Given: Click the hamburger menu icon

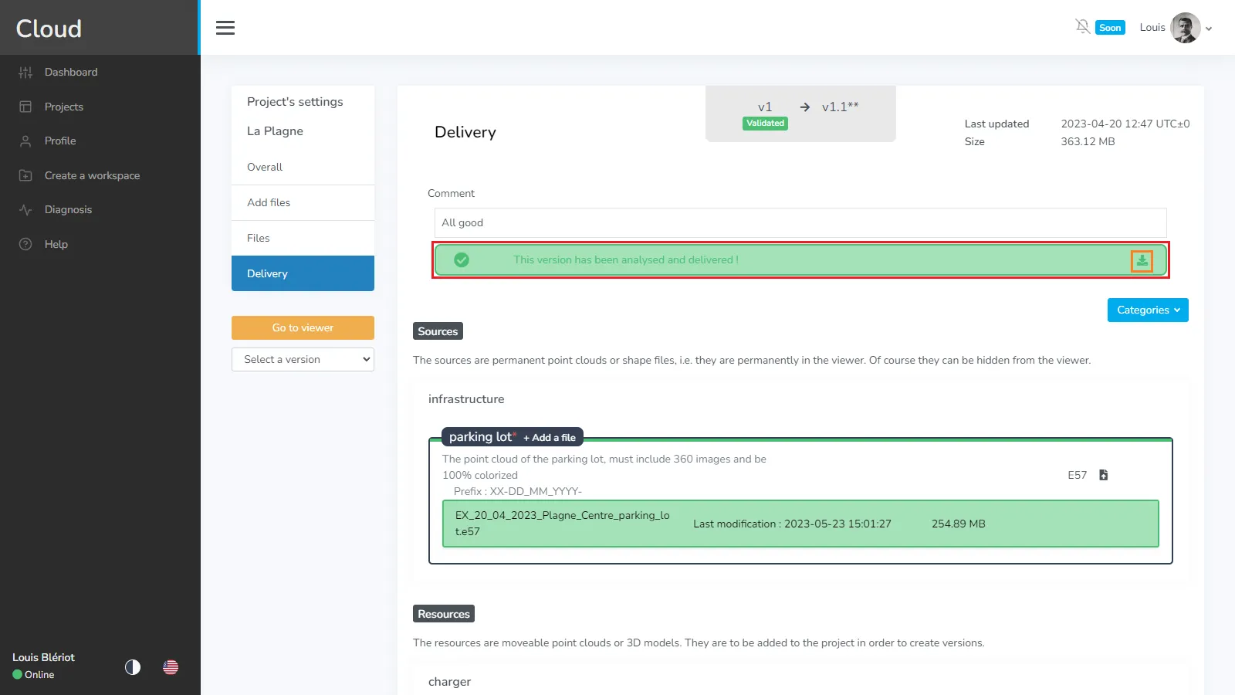Looking at the screenshot, I should point(225,28).
